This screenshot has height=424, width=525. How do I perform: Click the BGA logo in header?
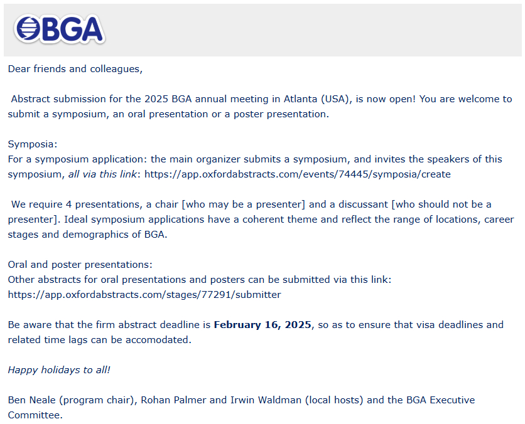(60, 29)
